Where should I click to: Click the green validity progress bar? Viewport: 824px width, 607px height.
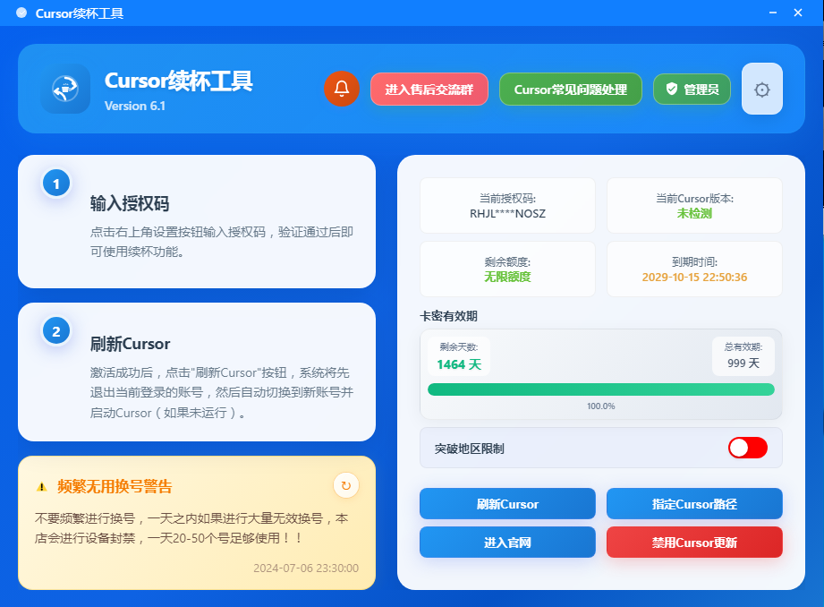[600, 389]
